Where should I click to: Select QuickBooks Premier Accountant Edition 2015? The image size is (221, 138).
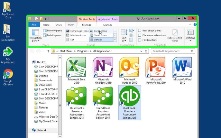(x=129, y=103)
